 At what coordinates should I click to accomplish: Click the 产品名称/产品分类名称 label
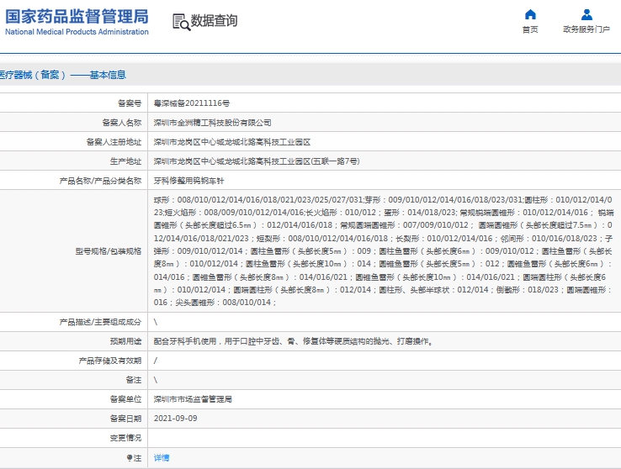[x=100, y=181]
